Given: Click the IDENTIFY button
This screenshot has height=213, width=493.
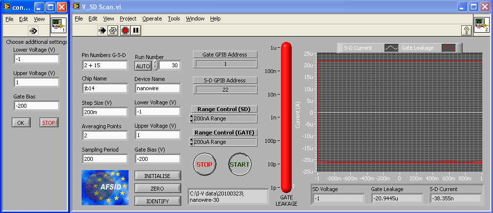Looking at the screenshot, I should [157, 201].
